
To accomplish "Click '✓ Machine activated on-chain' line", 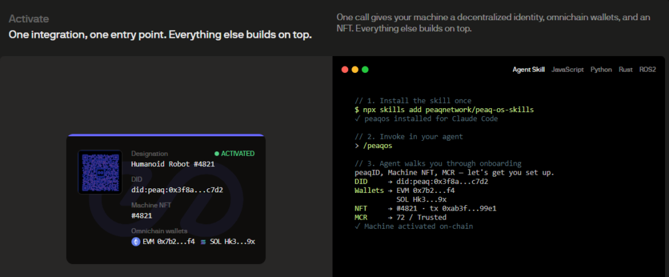I will (x=414, y=226).
